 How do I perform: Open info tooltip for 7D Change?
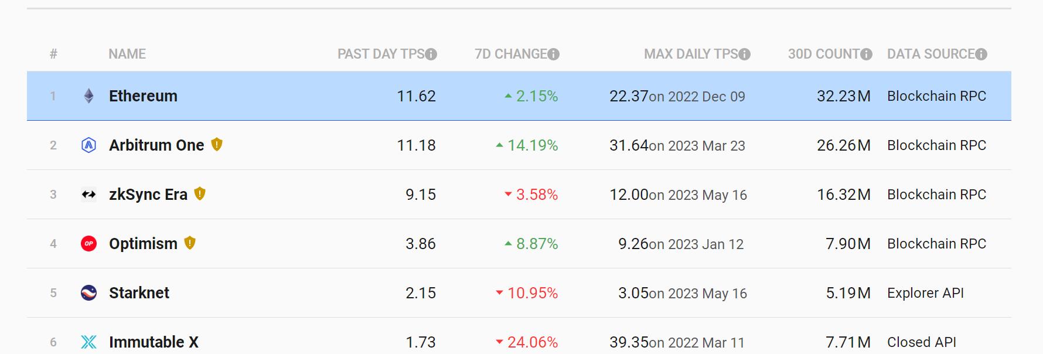pos(554,55)
